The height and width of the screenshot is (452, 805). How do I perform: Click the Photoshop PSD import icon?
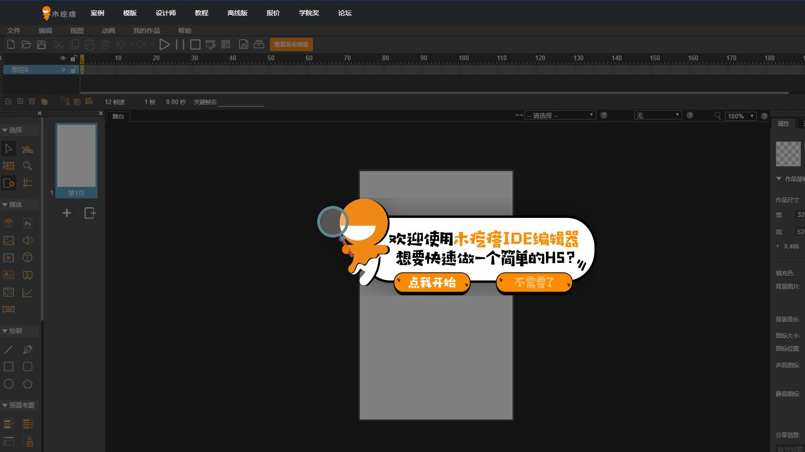coord(28,223)
